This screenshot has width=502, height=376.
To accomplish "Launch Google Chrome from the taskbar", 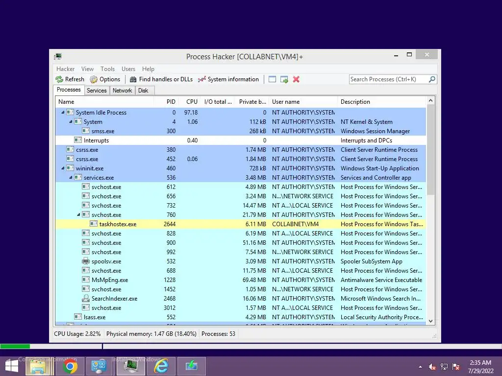I will (70, 366).
